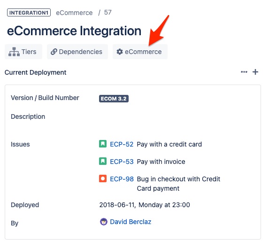The image size is (269, 248).
Task: Open issue ECP-53 link
Action: tap(122, 162)
